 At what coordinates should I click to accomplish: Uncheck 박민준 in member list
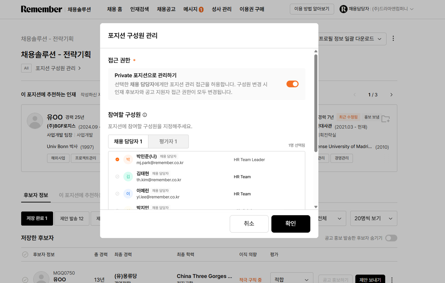coord(117,159)
